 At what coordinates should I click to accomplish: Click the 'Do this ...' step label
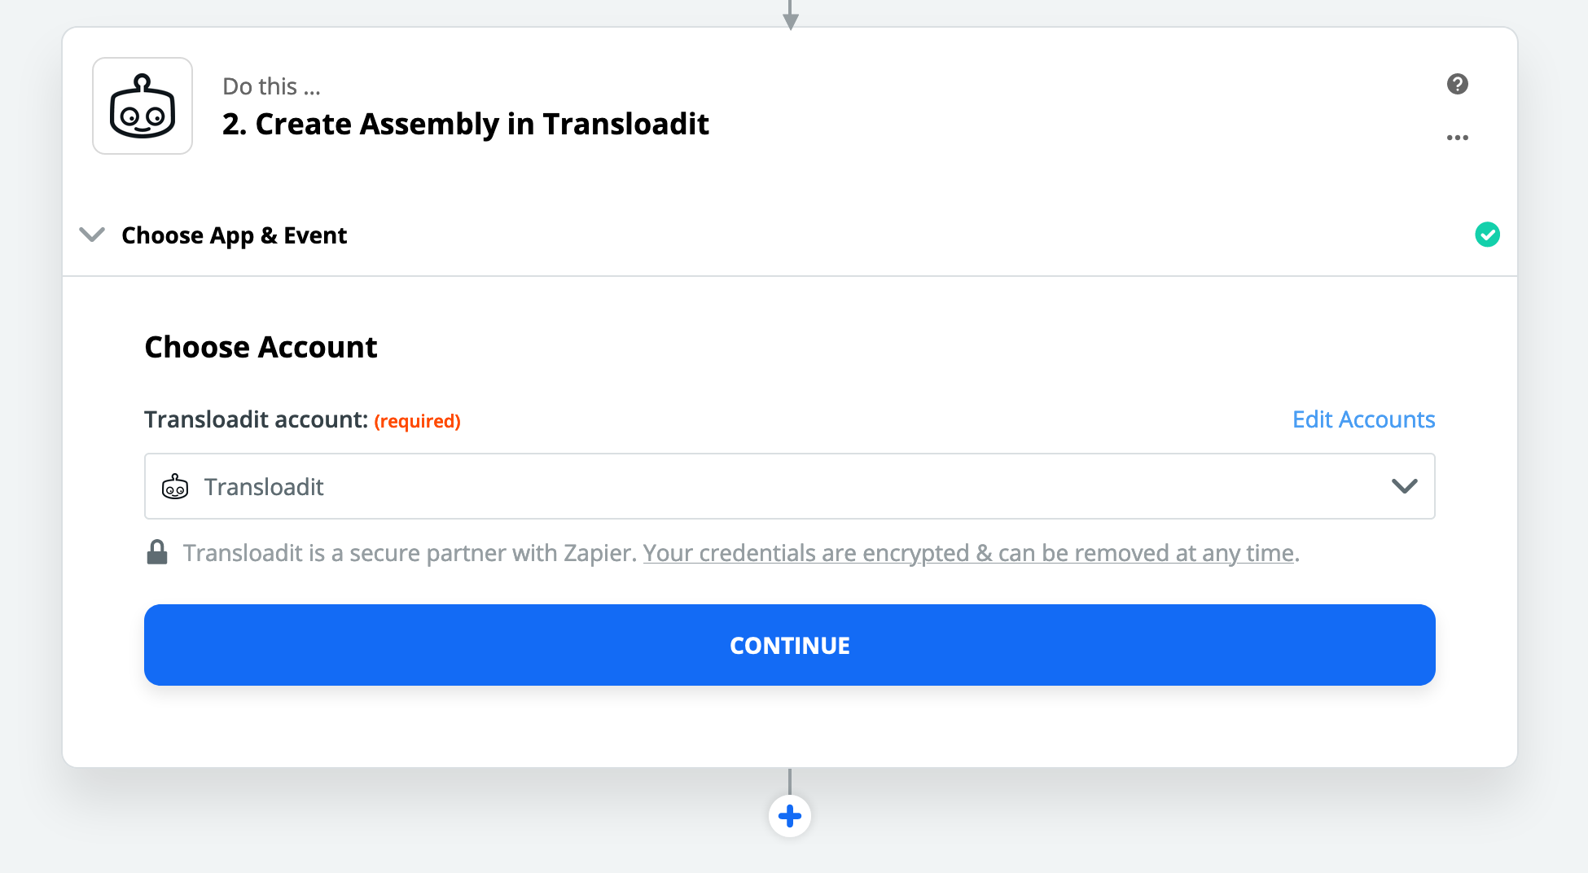[271, 86]
